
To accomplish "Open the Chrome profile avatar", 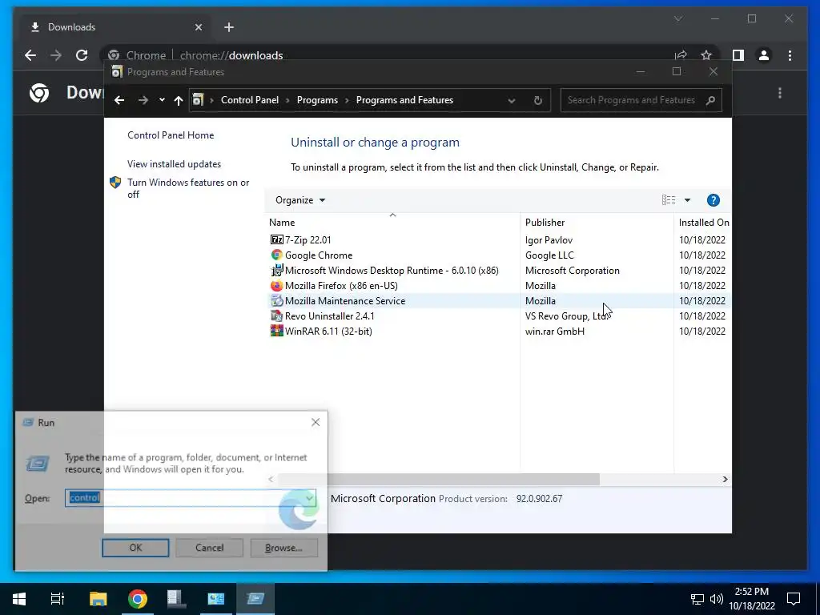I will click(763, 55).
